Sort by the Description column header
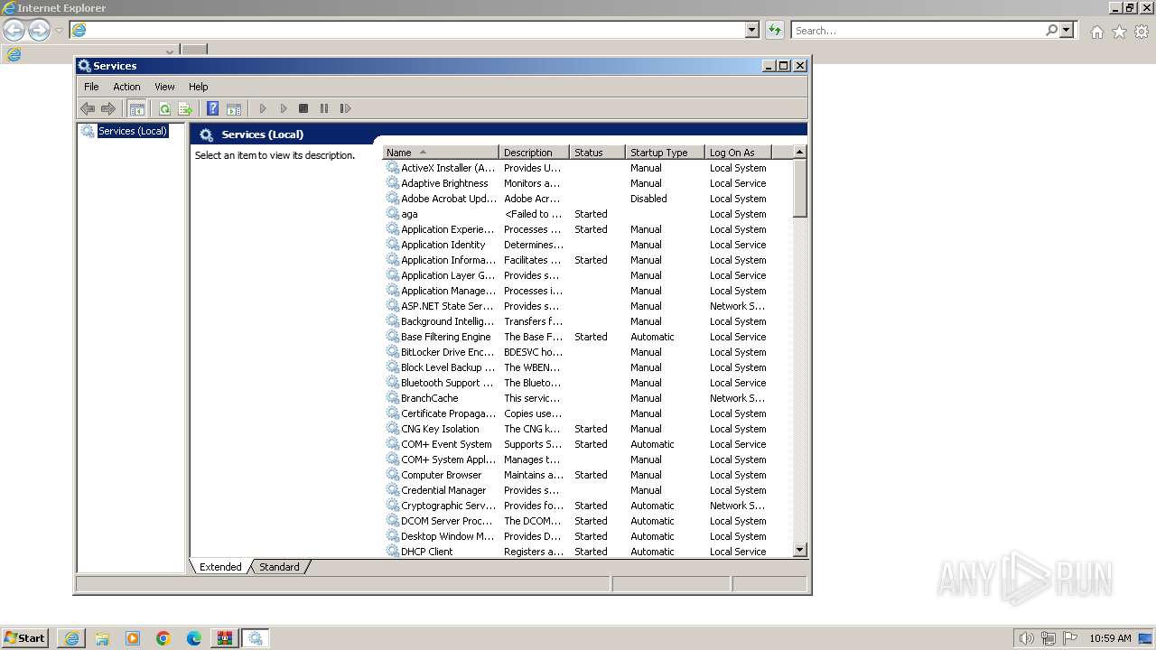Screen dimensions: 1156x650 tap(535, 153)
